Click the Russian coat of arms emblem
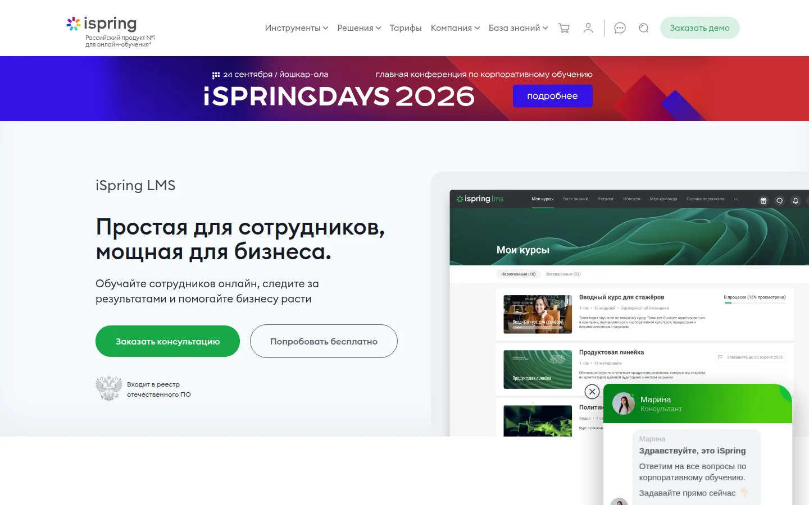Viewport: 809px width, 505px height. point(108,388)
